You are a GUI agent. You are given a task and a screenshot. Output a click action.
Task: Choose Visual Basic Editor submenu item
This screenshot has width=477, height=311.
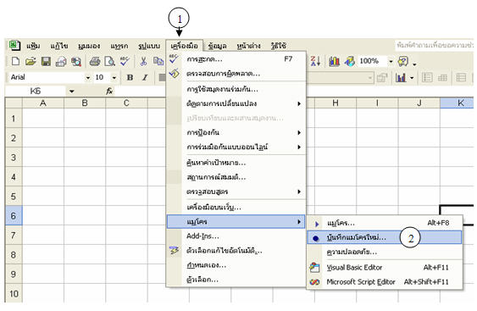coord(385,268)
